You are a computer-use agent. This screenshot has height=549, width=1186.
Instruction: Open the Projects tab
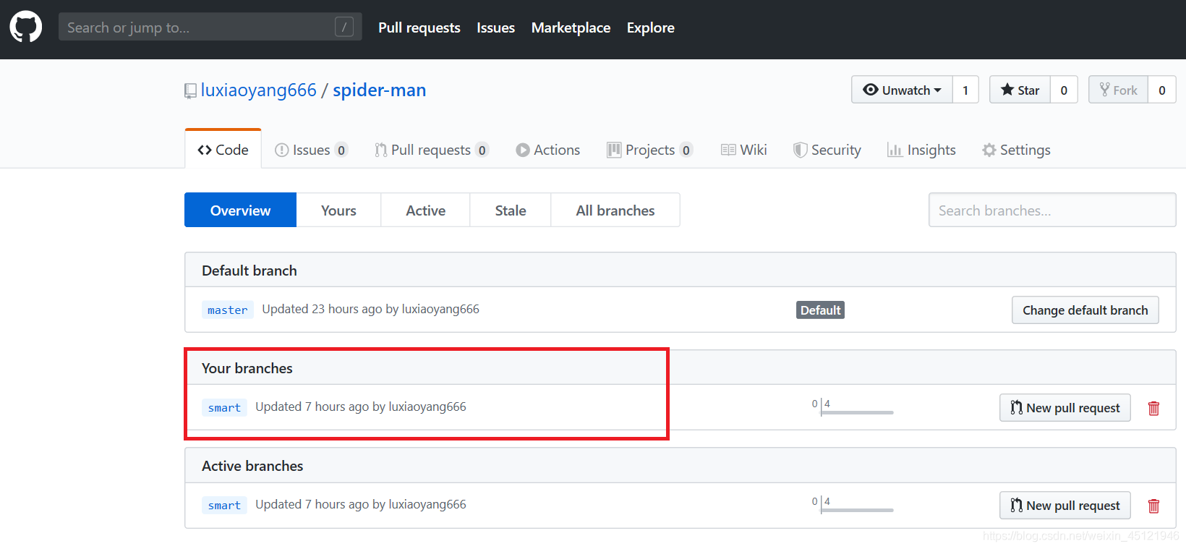click(x=649, y=150)
